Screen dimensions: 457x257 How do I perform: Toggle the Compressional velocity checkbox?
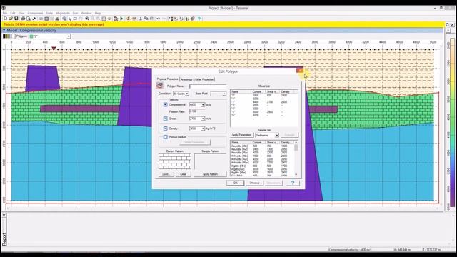[165, 104]
